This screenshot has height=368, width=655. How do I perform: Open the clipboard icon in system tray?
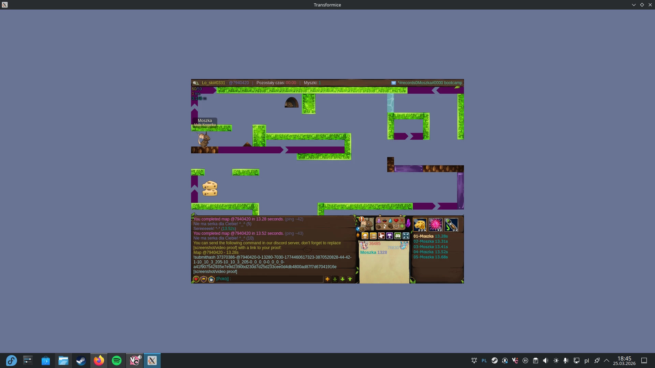[536, 361]
